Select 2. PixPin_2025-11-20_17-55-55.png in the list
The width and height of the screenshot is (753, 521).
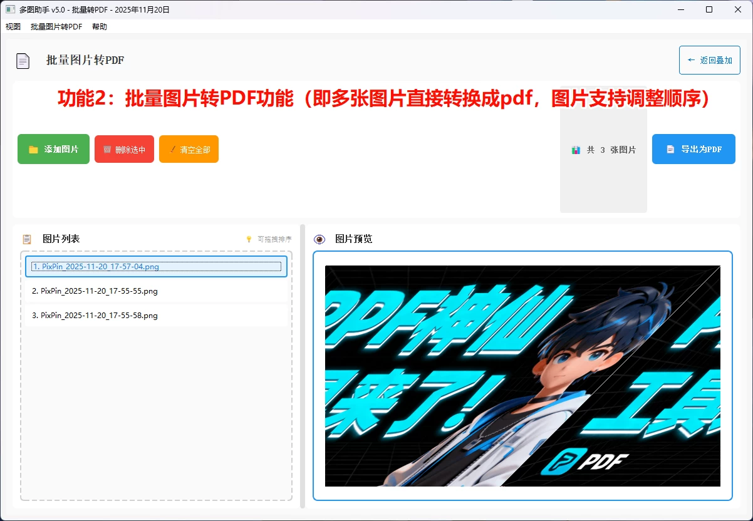[x=156, y=291]
